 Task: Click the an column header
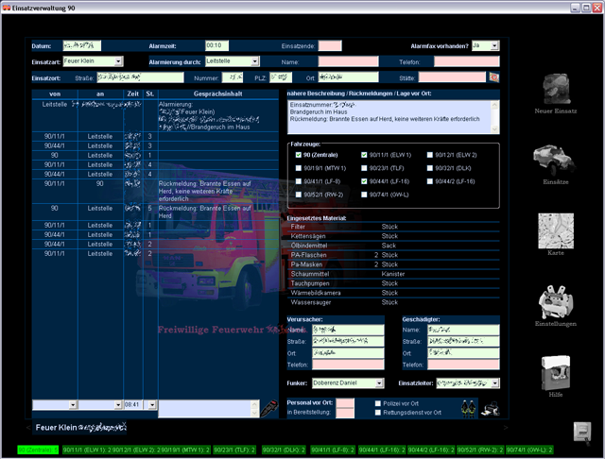coord(100,94)
